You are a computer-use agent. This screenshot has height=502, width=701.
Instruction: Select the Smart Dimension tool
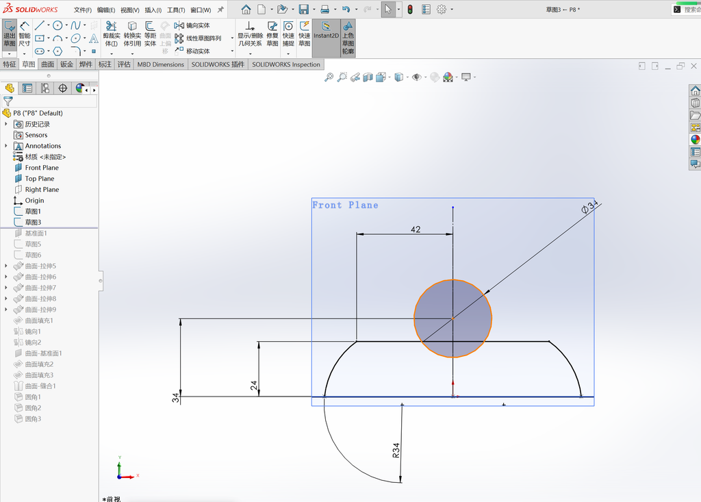tap(24, 34)
